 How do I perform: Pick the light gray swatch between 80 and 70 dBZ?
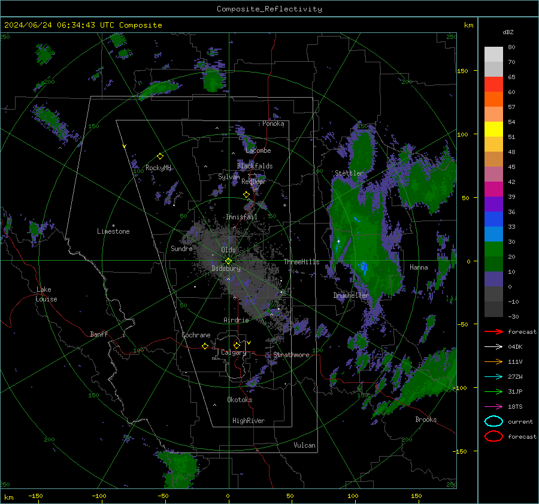pyautogui.click(x=493, y=55)
